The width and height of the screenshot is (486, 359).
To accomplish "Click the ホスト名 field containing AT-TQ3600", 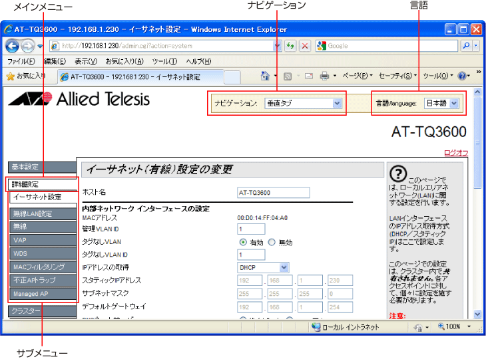I will 274,193.
